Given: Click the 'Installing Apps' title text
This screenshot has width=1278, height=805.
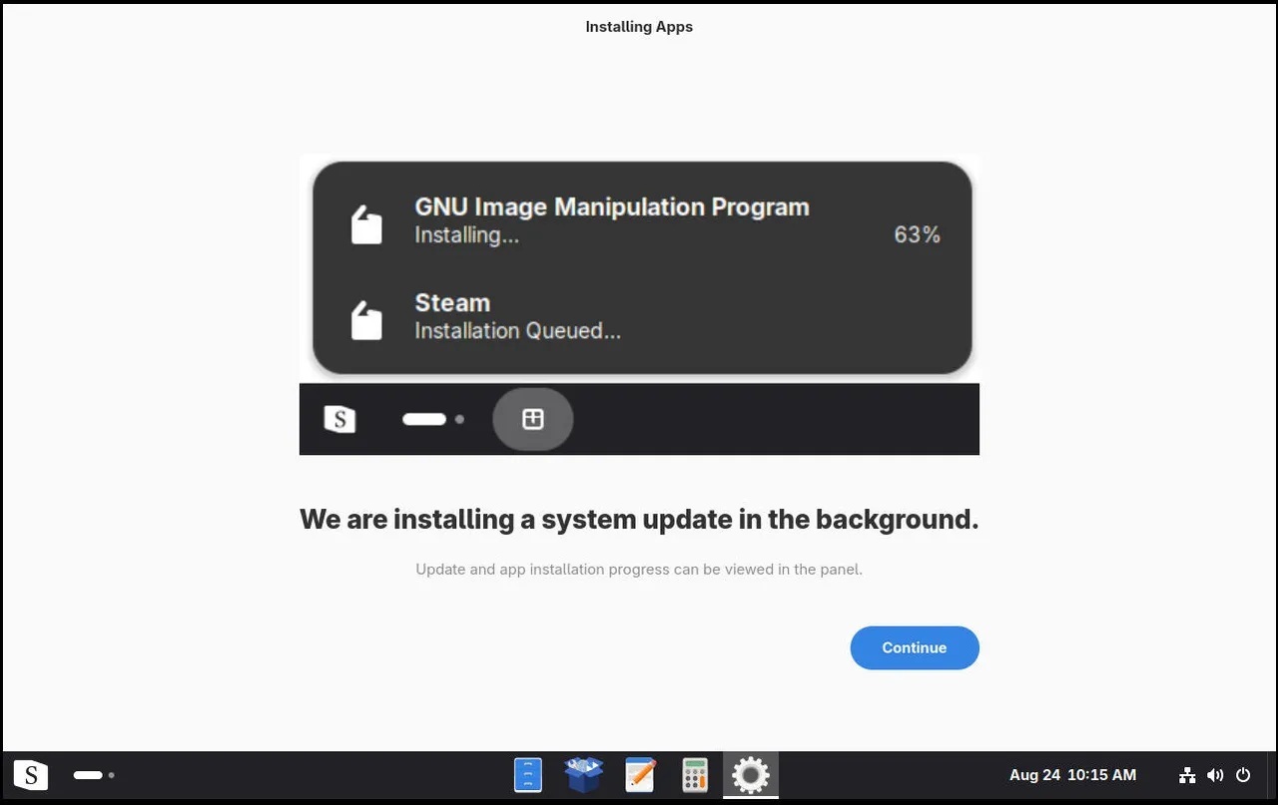Looking at the screenshot, I should click(x=639, y=27).
